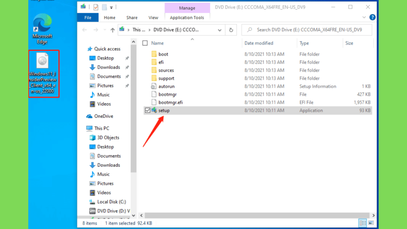Click the 427 KB size of bootmgr
The image size is (407, 229).
tap(363, 94)
